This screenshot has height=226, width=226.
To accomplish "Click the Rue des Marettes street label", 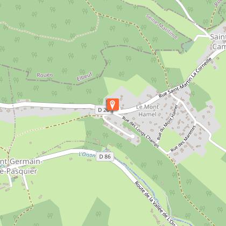I will pos(183,139).
